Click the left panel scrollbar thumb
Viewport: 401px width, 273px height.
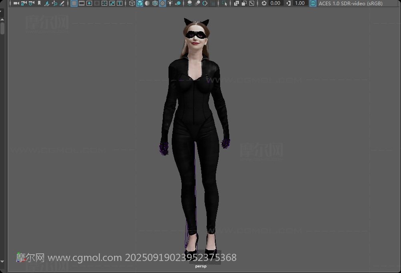tap(2, 28)
